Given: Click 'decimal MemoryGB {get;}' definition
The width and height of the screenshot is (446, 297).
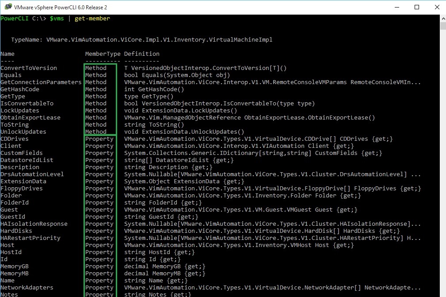Looking at the screenshot, I should click(165, 266).
